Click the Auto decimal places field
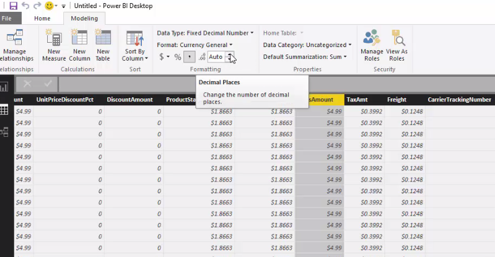 pyautogui.click(x=216, y=57)
